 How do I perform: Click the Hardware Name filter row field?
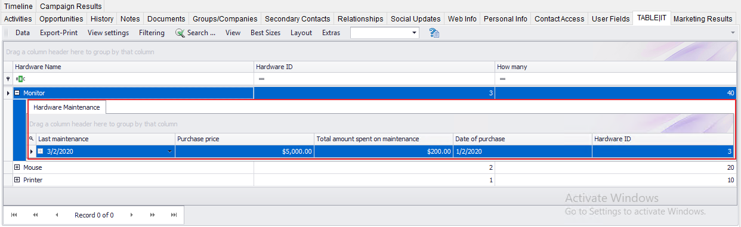133,79
